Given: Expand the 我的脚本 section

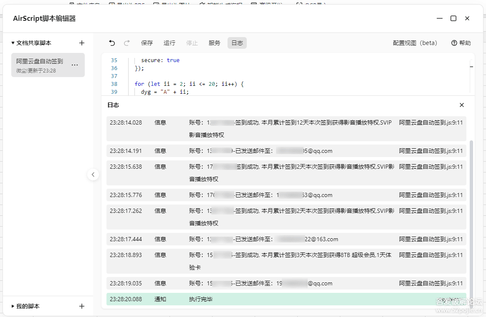Looking at the screenshot, I should pos(26,306).
